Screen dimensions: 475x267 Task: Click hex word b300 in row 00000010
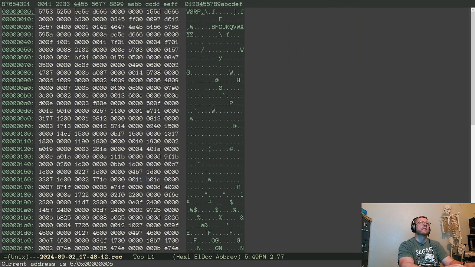82,19
